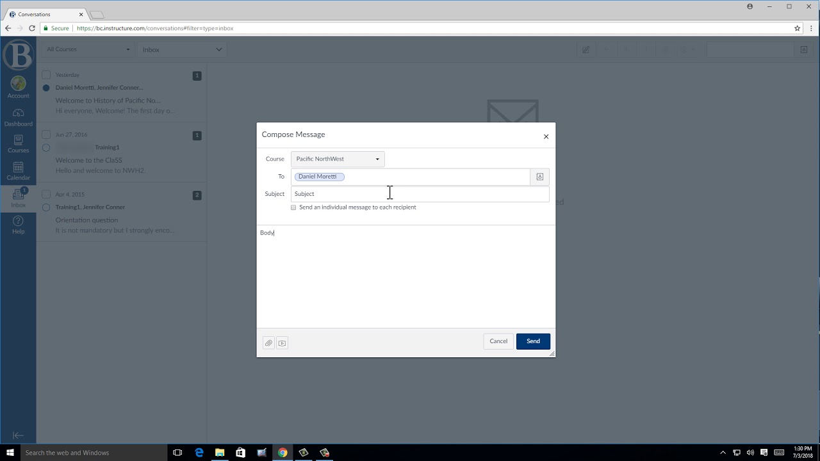Reload the browser page
The width and height of the screenshot is (820, 461).
pyautogui.click(x=32, y=28)
